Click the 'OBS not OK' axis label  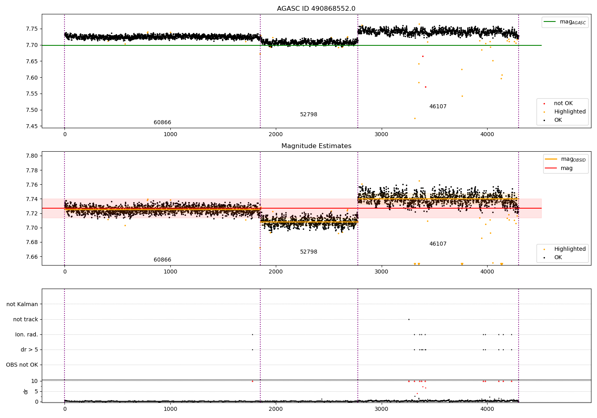22,365
